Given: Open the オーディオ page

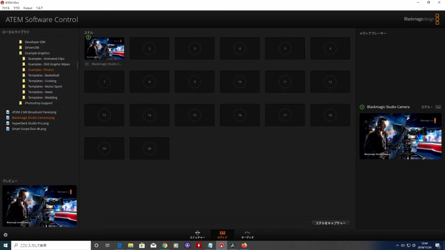Looking at the screenshot, I should coord(247,235).
